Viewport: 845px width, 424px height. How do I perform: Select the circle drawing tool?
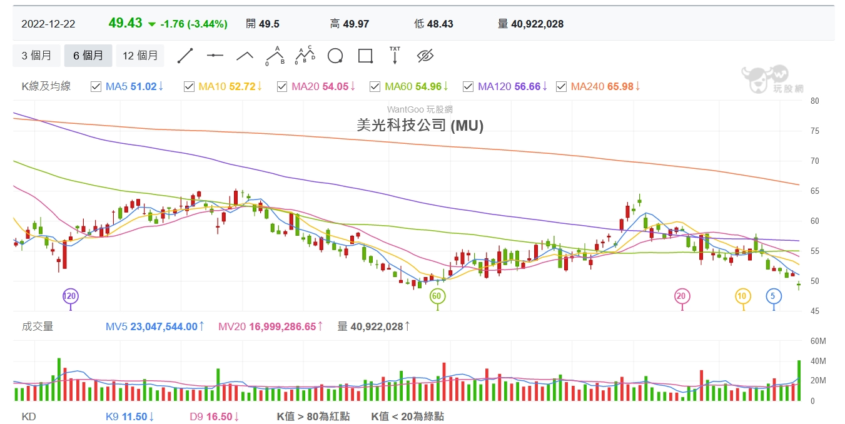[x=335, y=56]
